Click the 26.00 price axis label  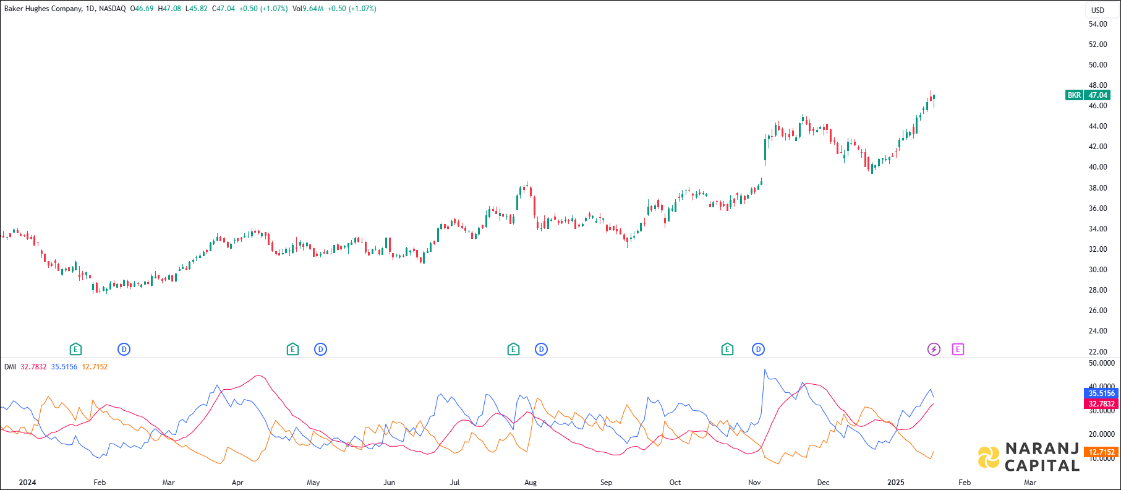click(x=1098, y=311)
